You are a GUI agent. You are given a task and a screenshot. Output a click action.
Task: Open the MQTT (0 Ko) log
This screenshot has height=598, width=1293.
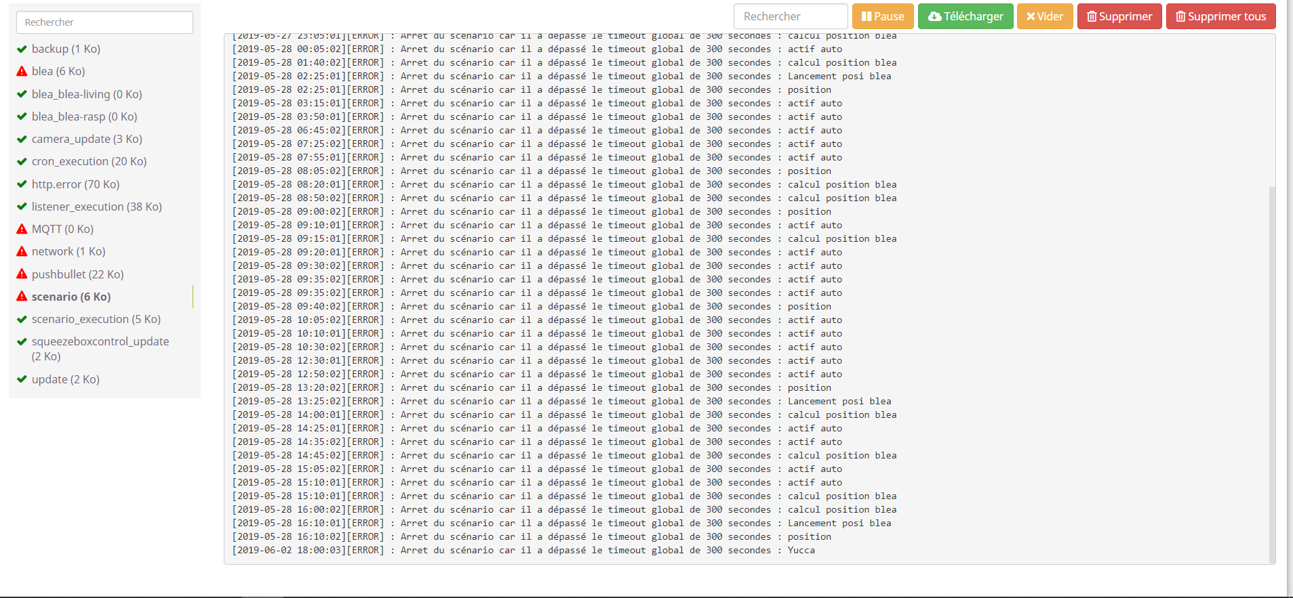click(62, 229)
